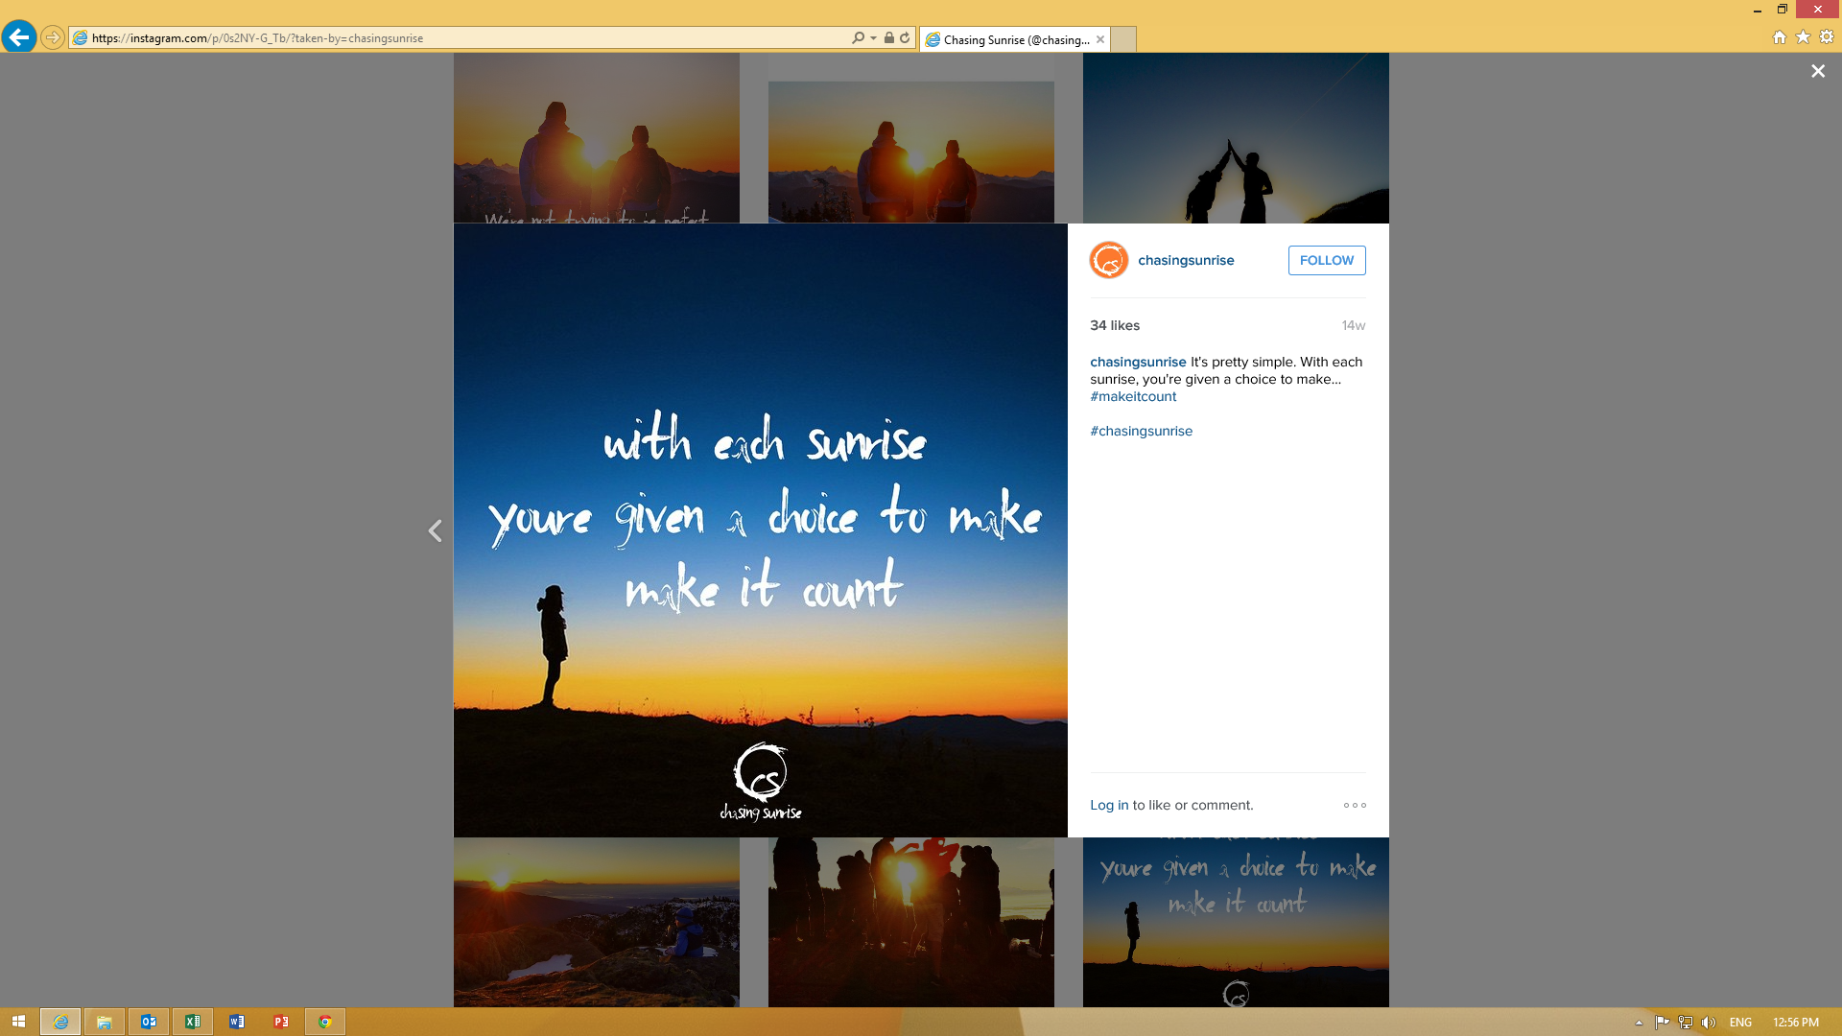Expand the address bar dropdown arrow
Image resolution: width=1842 pixels, height=1036 pixels.
click(x=873, y=38)
